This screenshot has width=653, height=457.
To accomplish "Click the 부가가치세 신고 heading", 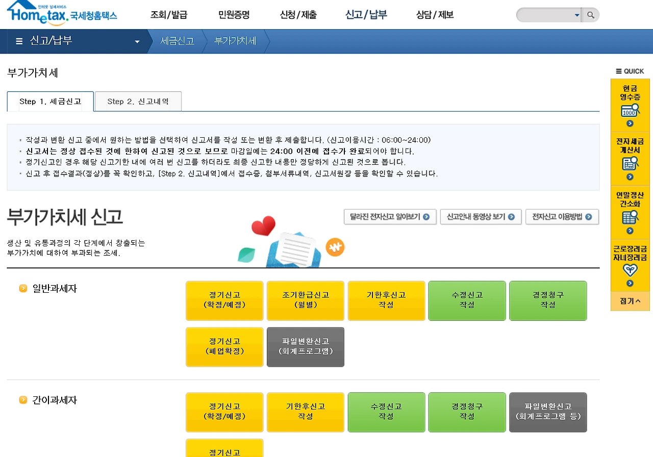I will (x=65, y=218).
